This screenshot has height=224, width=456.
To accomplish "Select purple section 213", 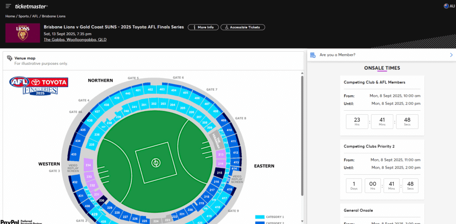I will click(221, 154).
